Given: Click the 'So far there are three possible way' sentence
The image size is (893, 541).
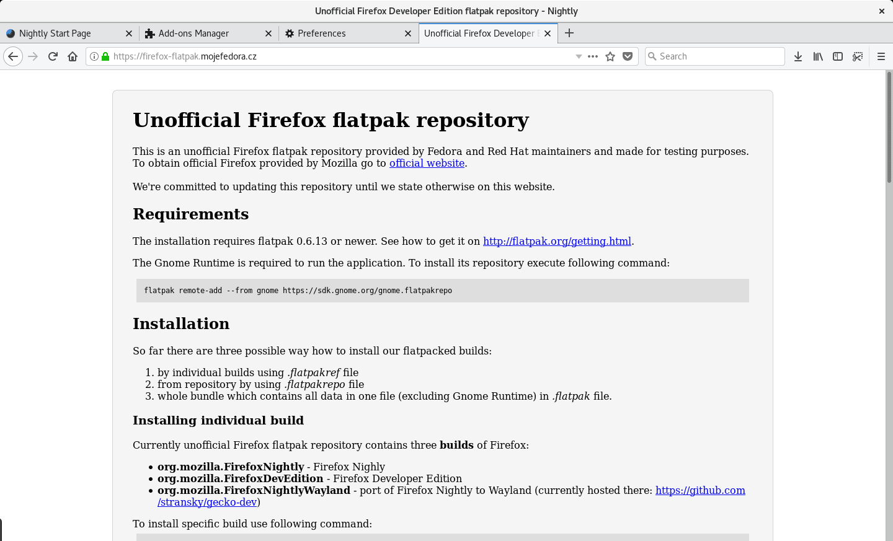Looking at the screenshot, I should 312,351.
